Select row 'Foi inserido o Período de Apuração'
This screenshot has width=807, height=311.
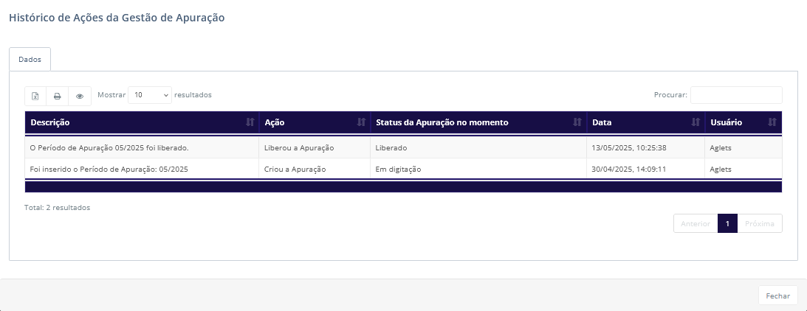403,169
